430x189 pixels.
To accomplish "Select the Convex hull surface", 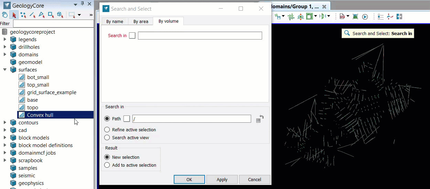I will 40,115.
